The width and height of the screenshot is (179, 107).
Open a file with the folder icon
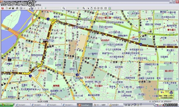10,8
